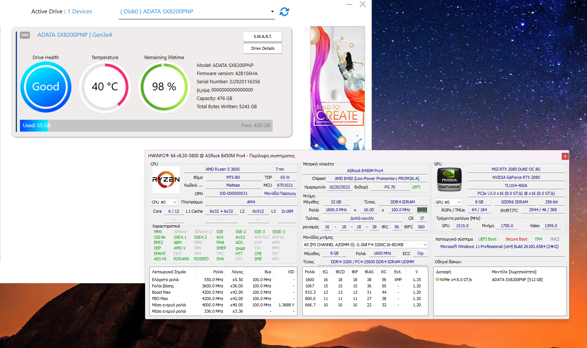
Task: Close the HWiNFO summary window
Action: click(565, 156)
